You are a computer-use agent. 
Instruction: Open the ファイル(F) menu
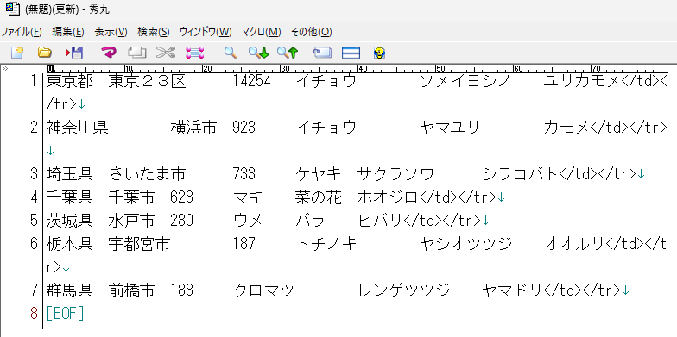(x=21, y=32)
